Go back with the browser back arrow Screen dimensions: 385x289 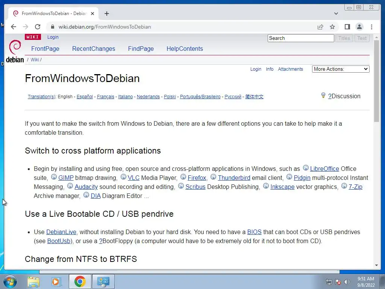[14, 27]
